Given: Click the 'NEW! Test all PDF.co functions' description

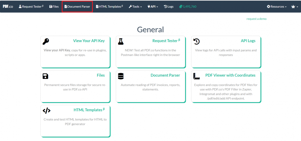Looking at the screenshot, I should point(150,53).
